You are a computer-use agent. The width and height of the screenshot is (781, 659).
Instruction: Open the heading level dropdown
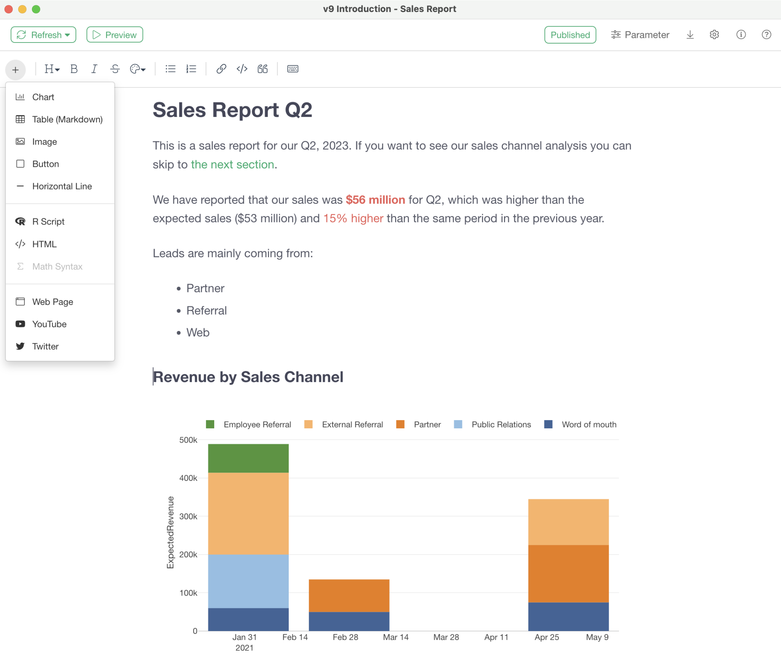(52, 69)
